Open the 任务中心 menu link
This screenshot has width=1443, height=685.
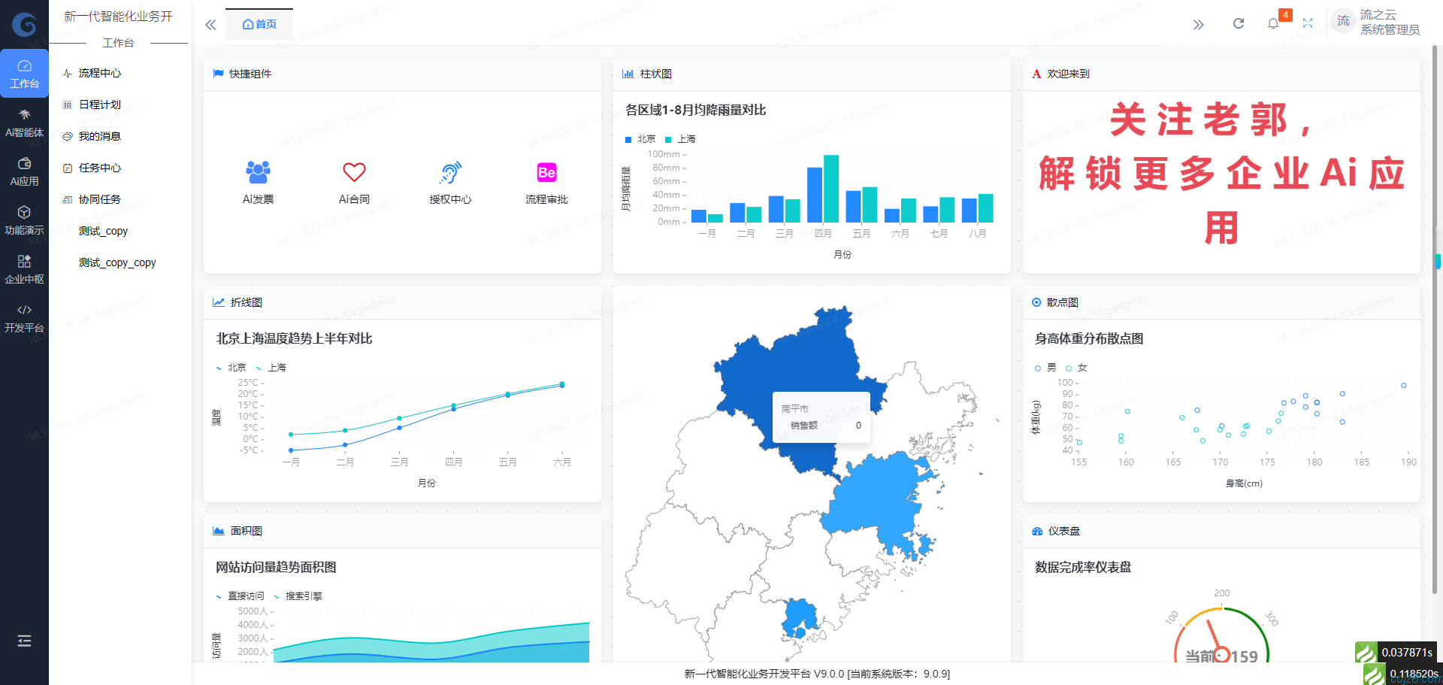(99, 168)
